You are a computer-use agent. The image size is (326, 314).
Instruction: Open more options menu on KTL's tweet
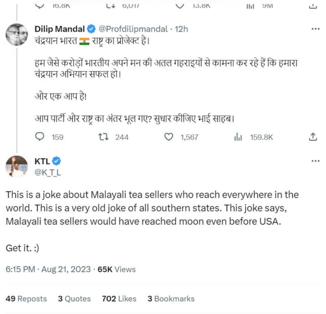click(315, 161)
